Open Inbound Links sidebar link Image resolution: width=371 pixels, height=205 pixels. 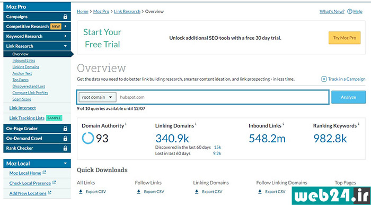24,61
